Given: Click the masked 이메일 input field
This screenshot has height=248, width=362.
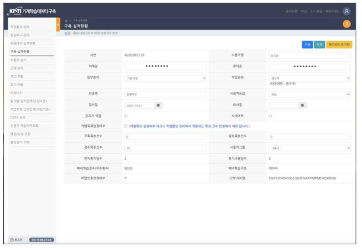Looking at the screenshot, I should pyautogui.click(x=165, y=67).
